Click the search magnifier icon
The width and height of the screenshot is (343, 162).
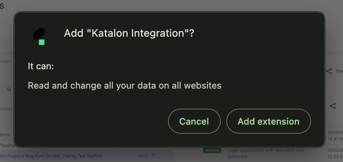click(9, 89)
